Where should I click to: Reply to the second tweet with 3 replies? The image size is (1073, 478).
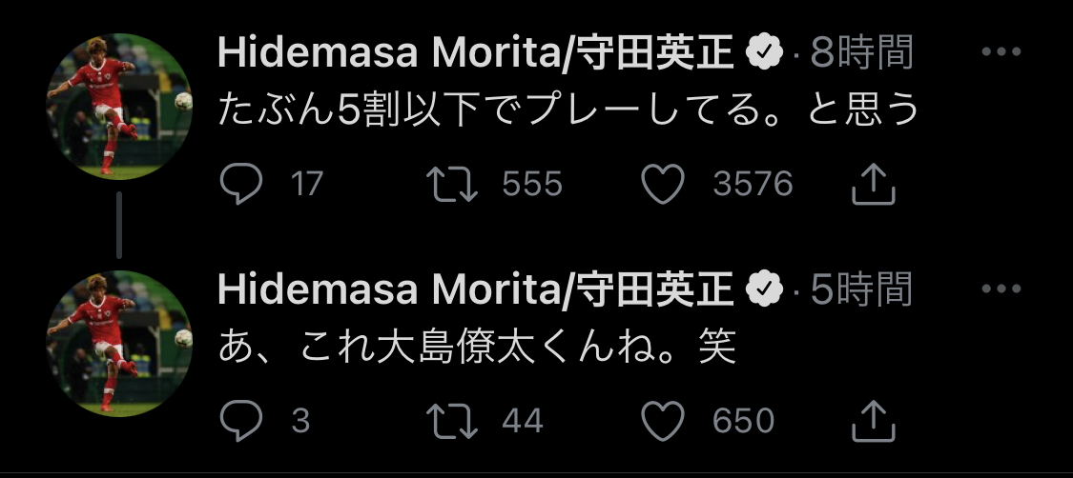pos(240,420)
